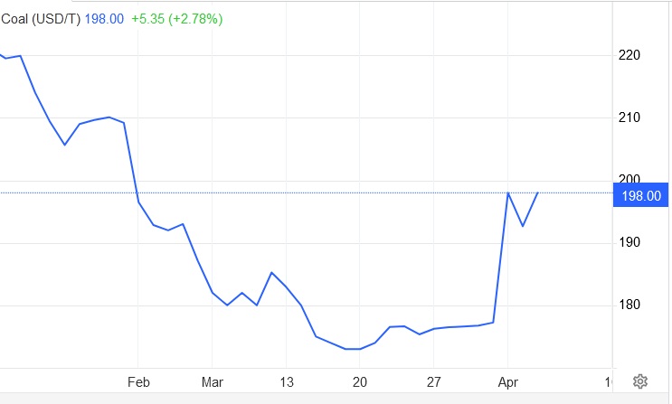This screenshot has width=672, height=404.
Task: Click the Apr date axis label
Action: (x=508, y=381)
